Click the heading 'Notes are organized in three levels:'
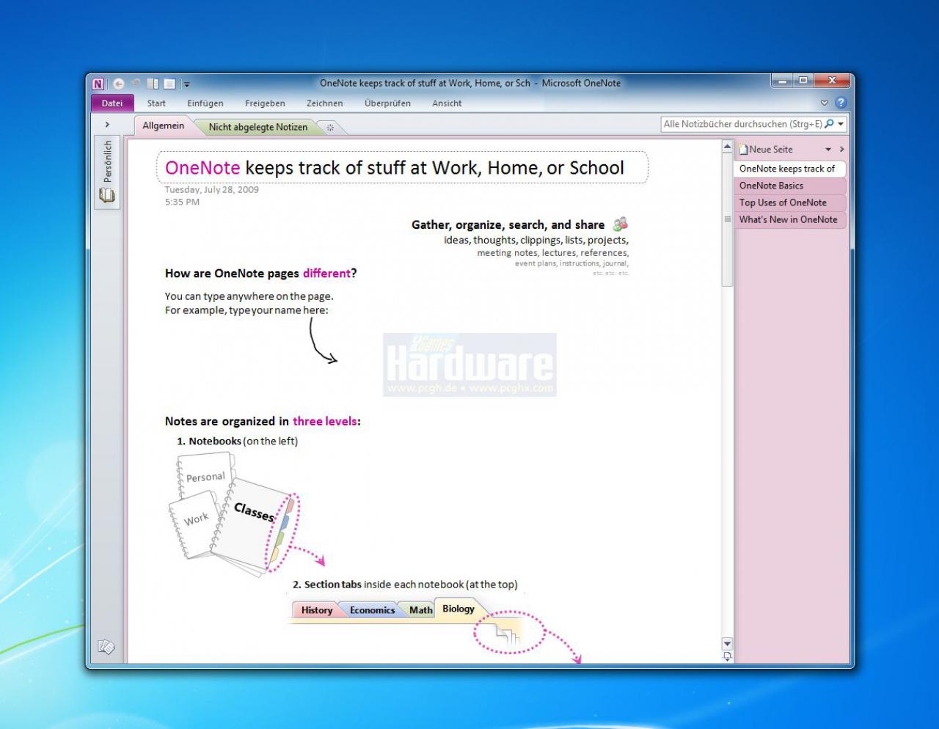Viewport: 939px width, 729px height. pos(263,422)
